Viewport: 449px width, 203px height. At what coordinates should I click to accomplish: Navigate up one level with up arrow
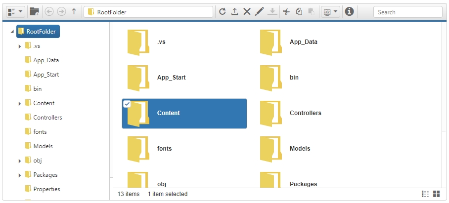tap(74, 12)
